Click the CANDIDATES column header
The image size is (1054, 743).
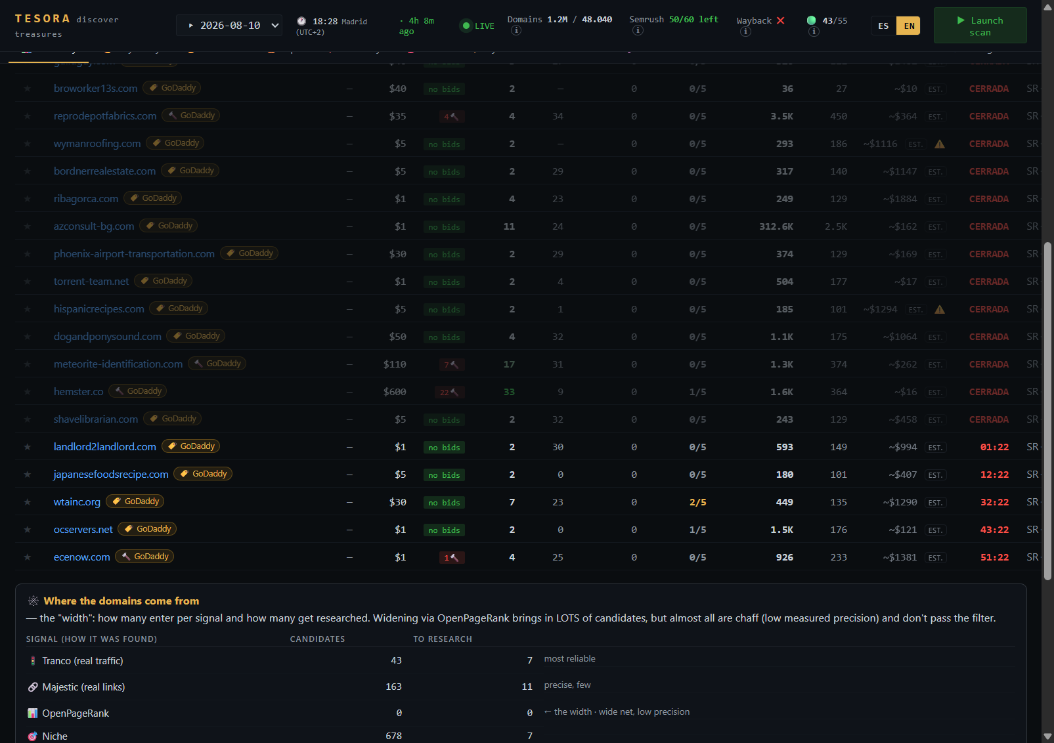coord(317,639)
